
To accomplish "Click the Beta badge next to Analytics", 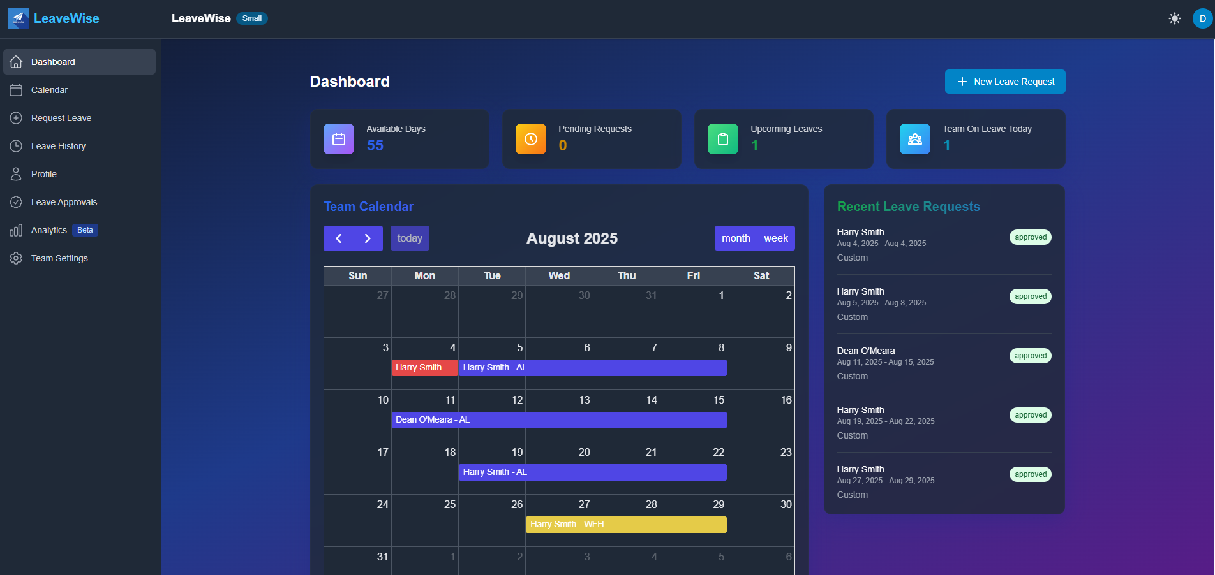I will click(85, 230).
